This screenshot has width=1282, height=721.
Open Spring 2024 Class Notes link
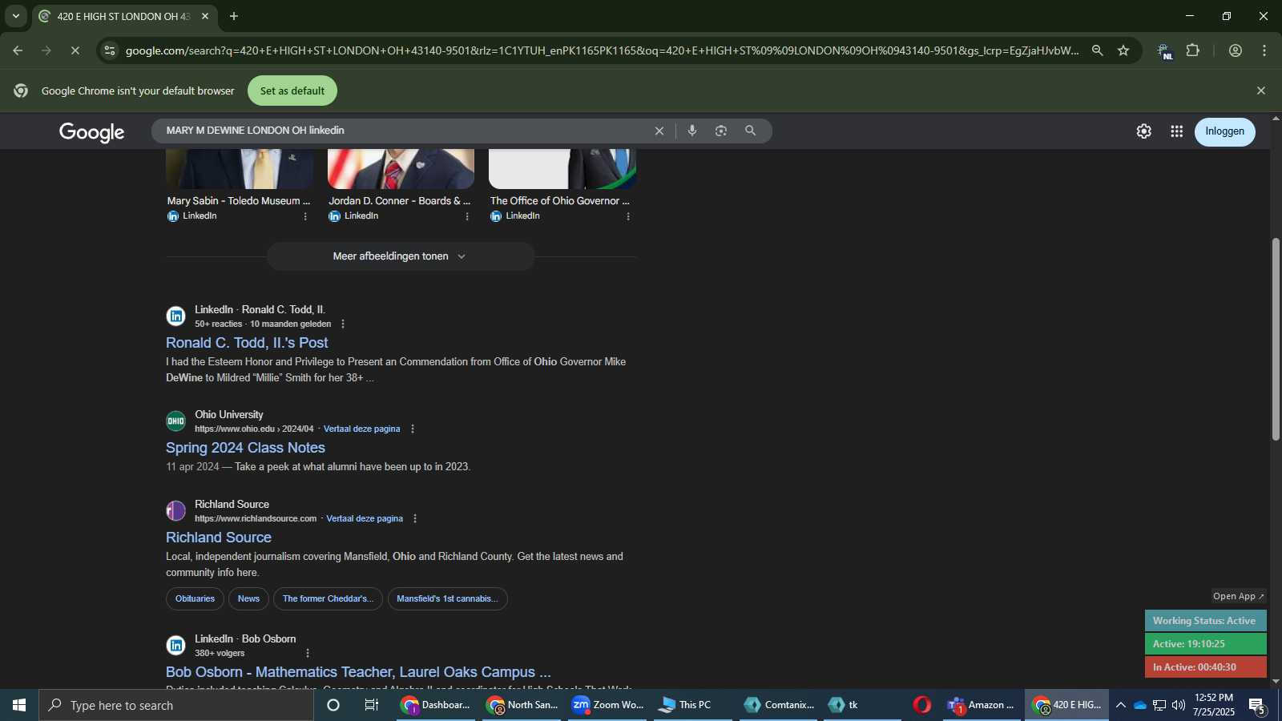[x=245, y=448]
